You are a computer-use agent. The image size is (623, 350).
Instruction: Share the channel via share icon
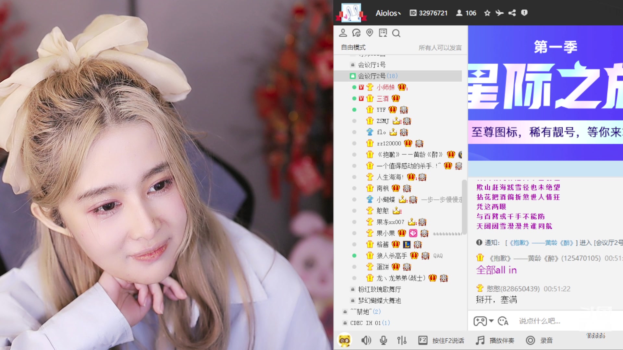pyautogui.click(x=512, y=13)
